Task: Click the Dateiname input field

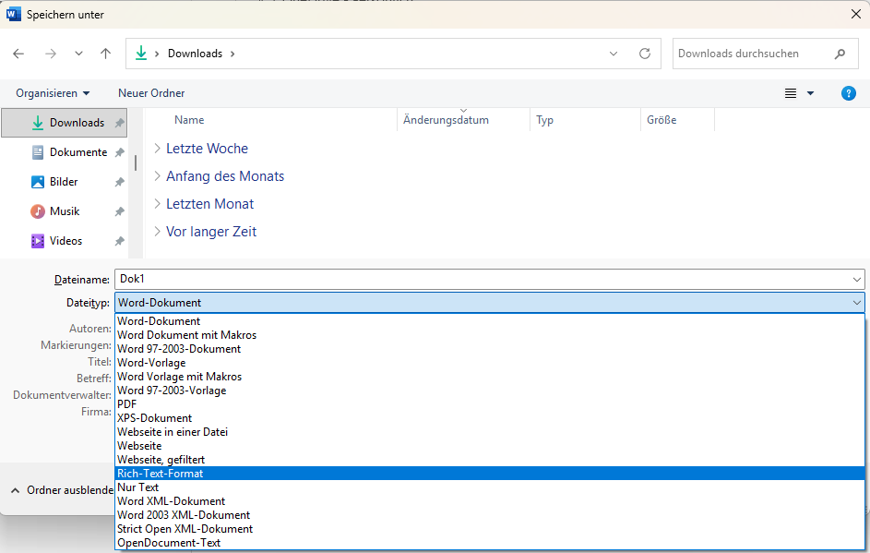Action: (x=480, y=279)
